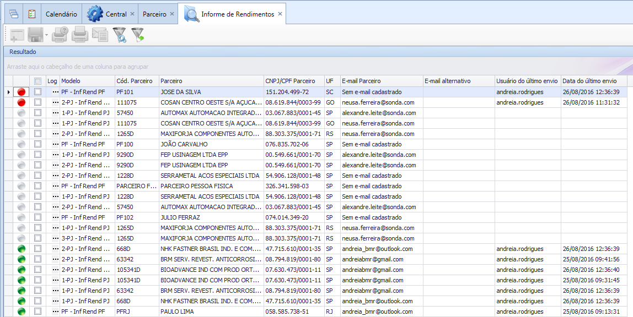Switch to the Parceiro tab

click(x=154, y=14)
